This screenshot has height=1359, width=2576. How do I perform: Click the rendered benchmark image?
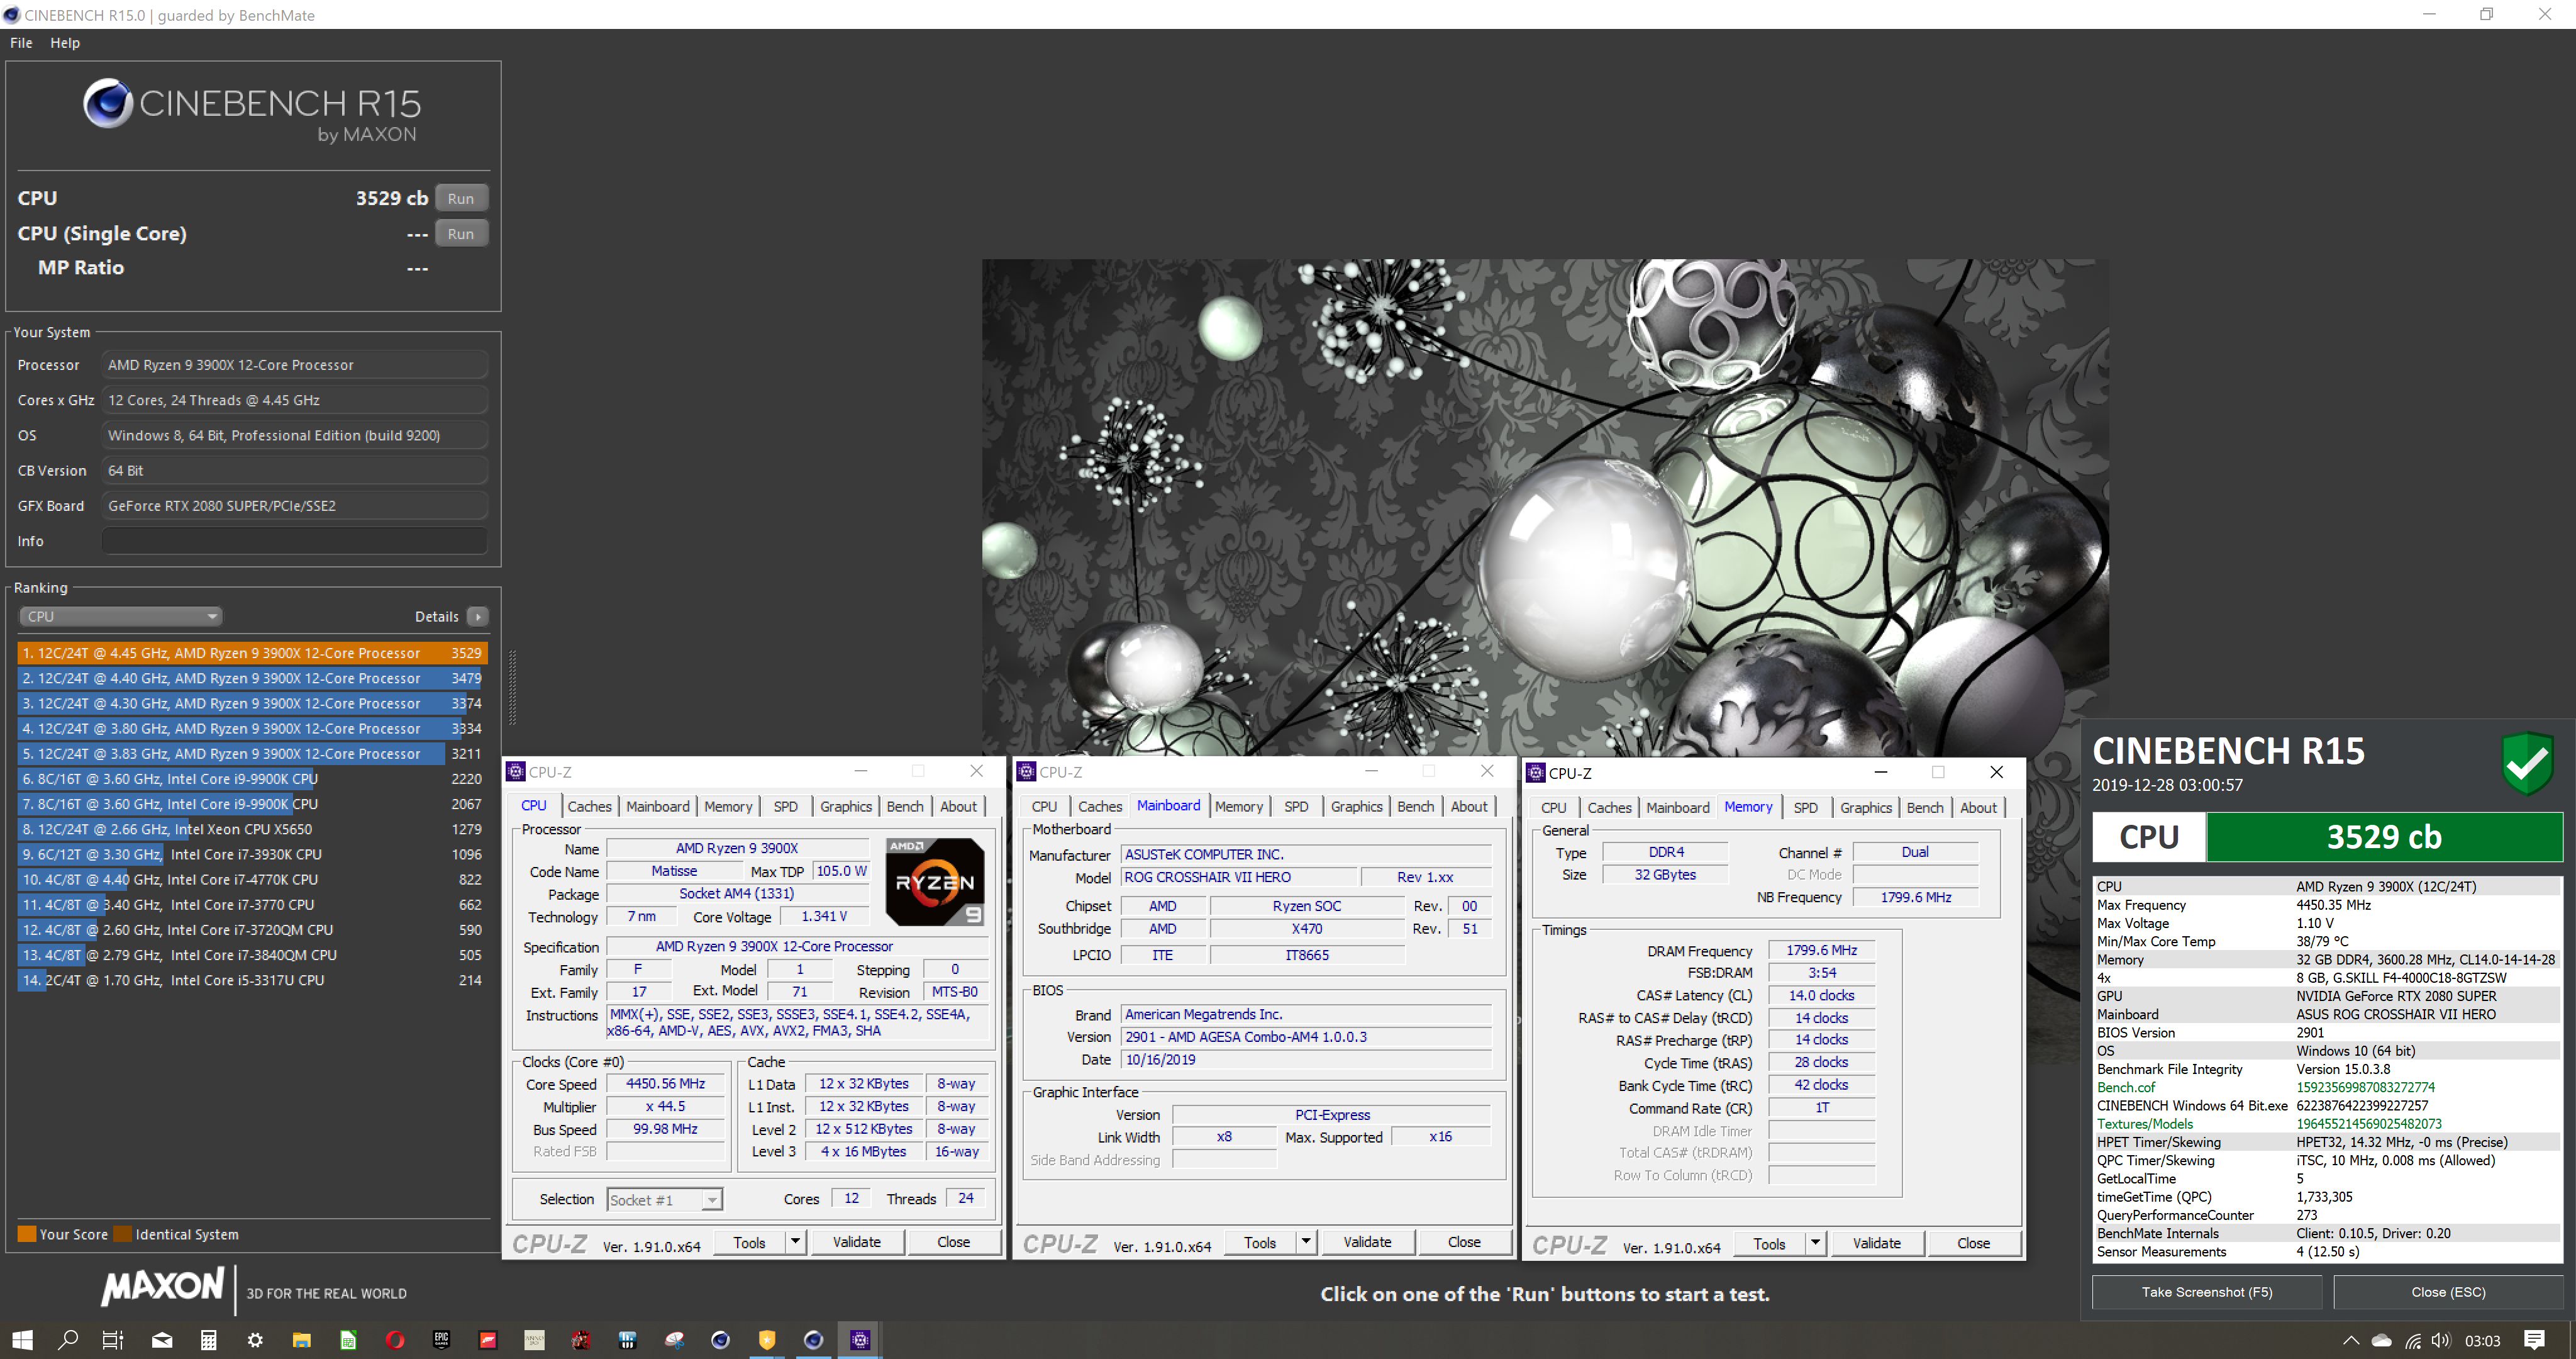click(x=1545, y=508)
